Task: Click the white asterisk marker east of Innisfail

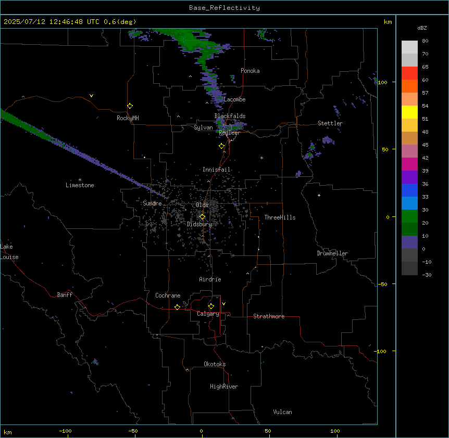Action: pyautogui.click(x=261, y=158)
